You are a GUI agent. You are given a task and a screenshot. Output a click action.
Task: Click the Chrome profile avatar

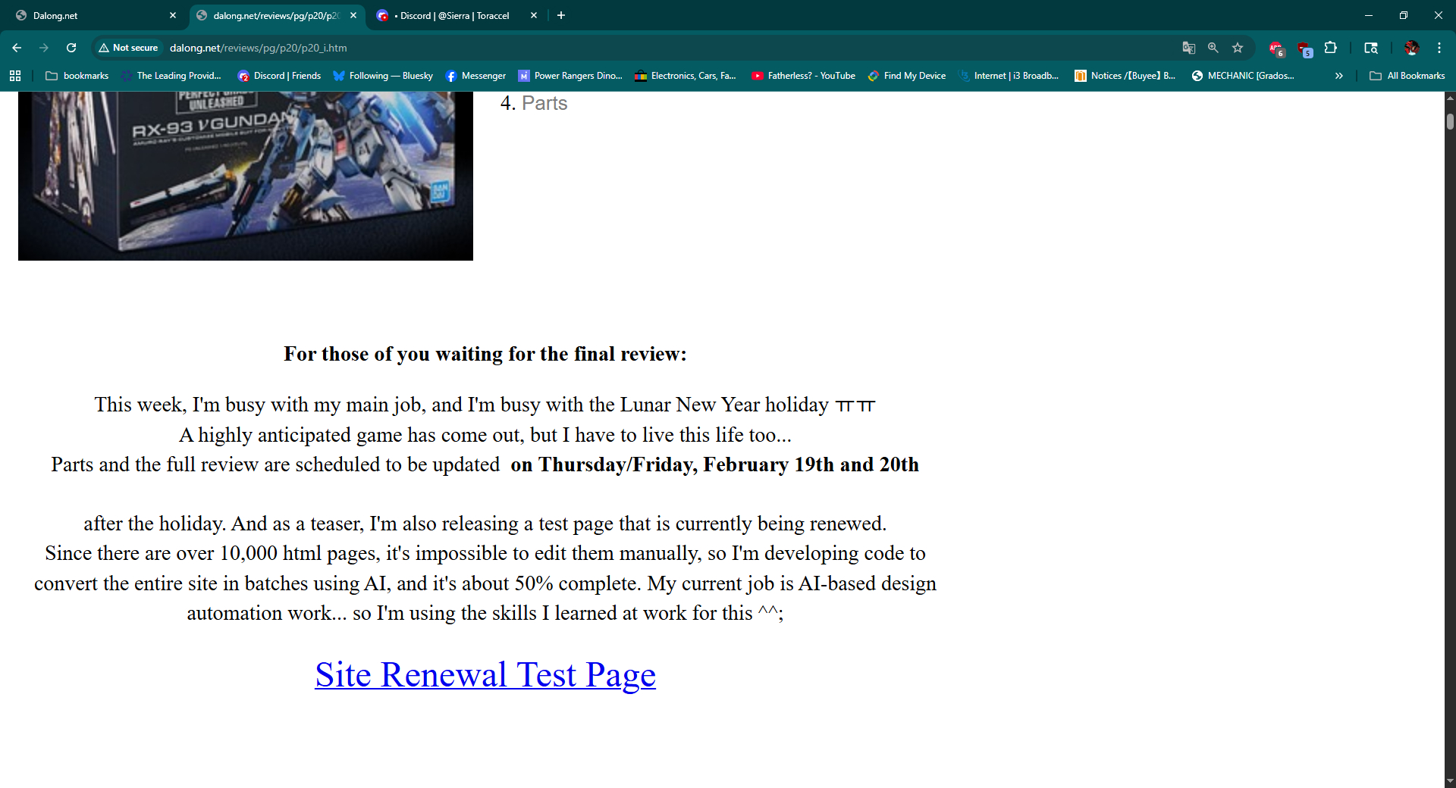(1411, 48)
